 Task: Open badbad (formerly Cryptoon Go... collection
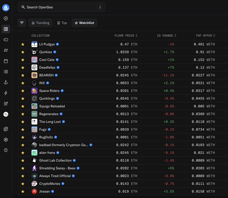64,145
